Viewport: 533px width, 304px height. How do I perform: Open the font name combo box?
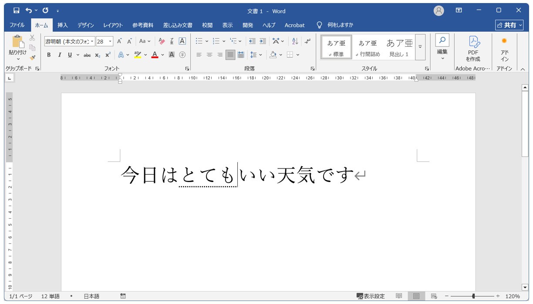pyautogui.click(x=69, y=41)
